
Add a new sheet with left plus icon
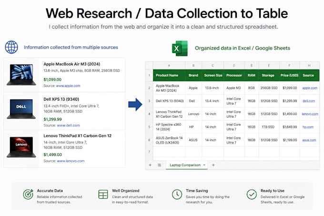150,165
